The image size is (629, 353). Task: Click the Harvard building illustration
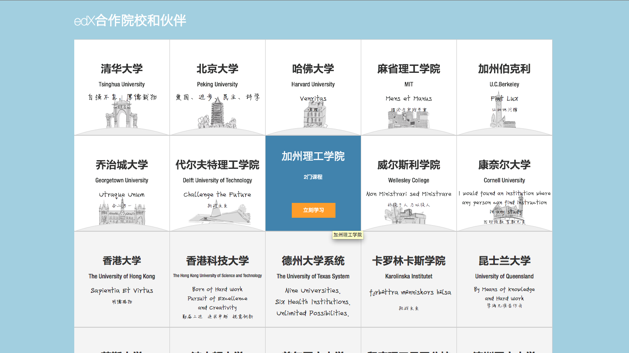pyautogui.click(x=315, y=115)
